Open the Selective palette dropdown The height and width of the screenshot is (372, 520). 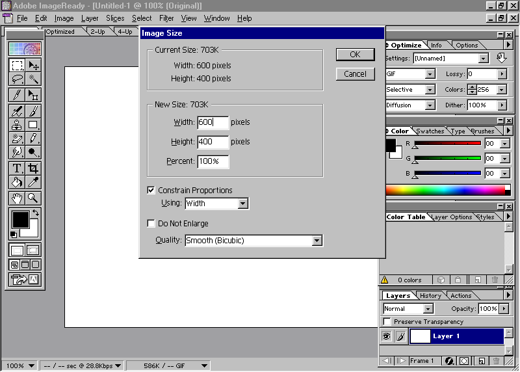pos(410,90)
